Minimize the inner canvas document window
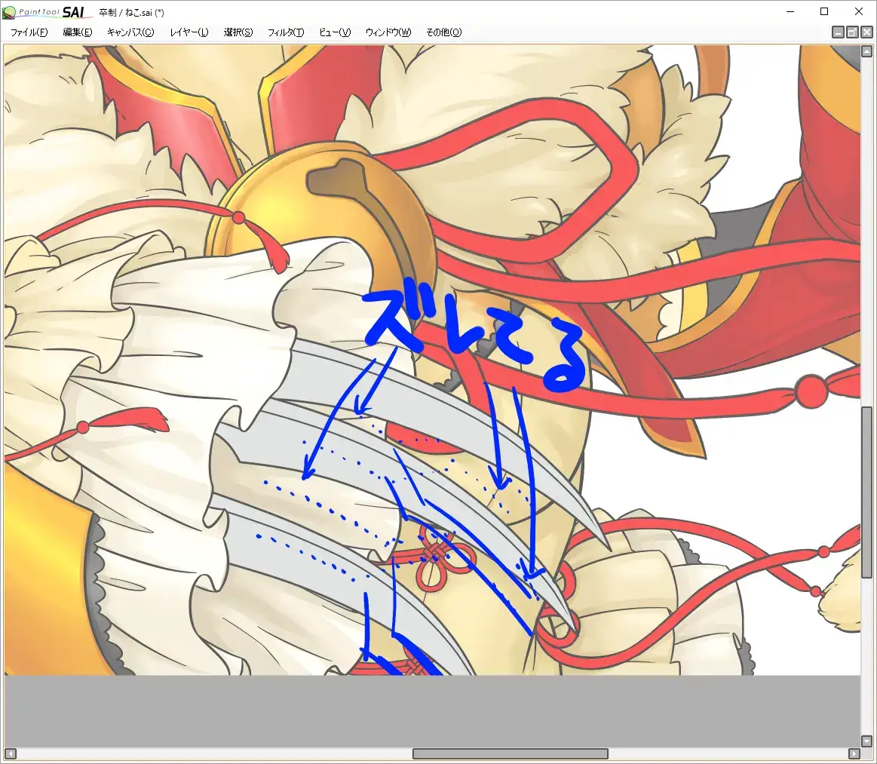The height and width of the screenshot is (764, 877). pos(838,32)
